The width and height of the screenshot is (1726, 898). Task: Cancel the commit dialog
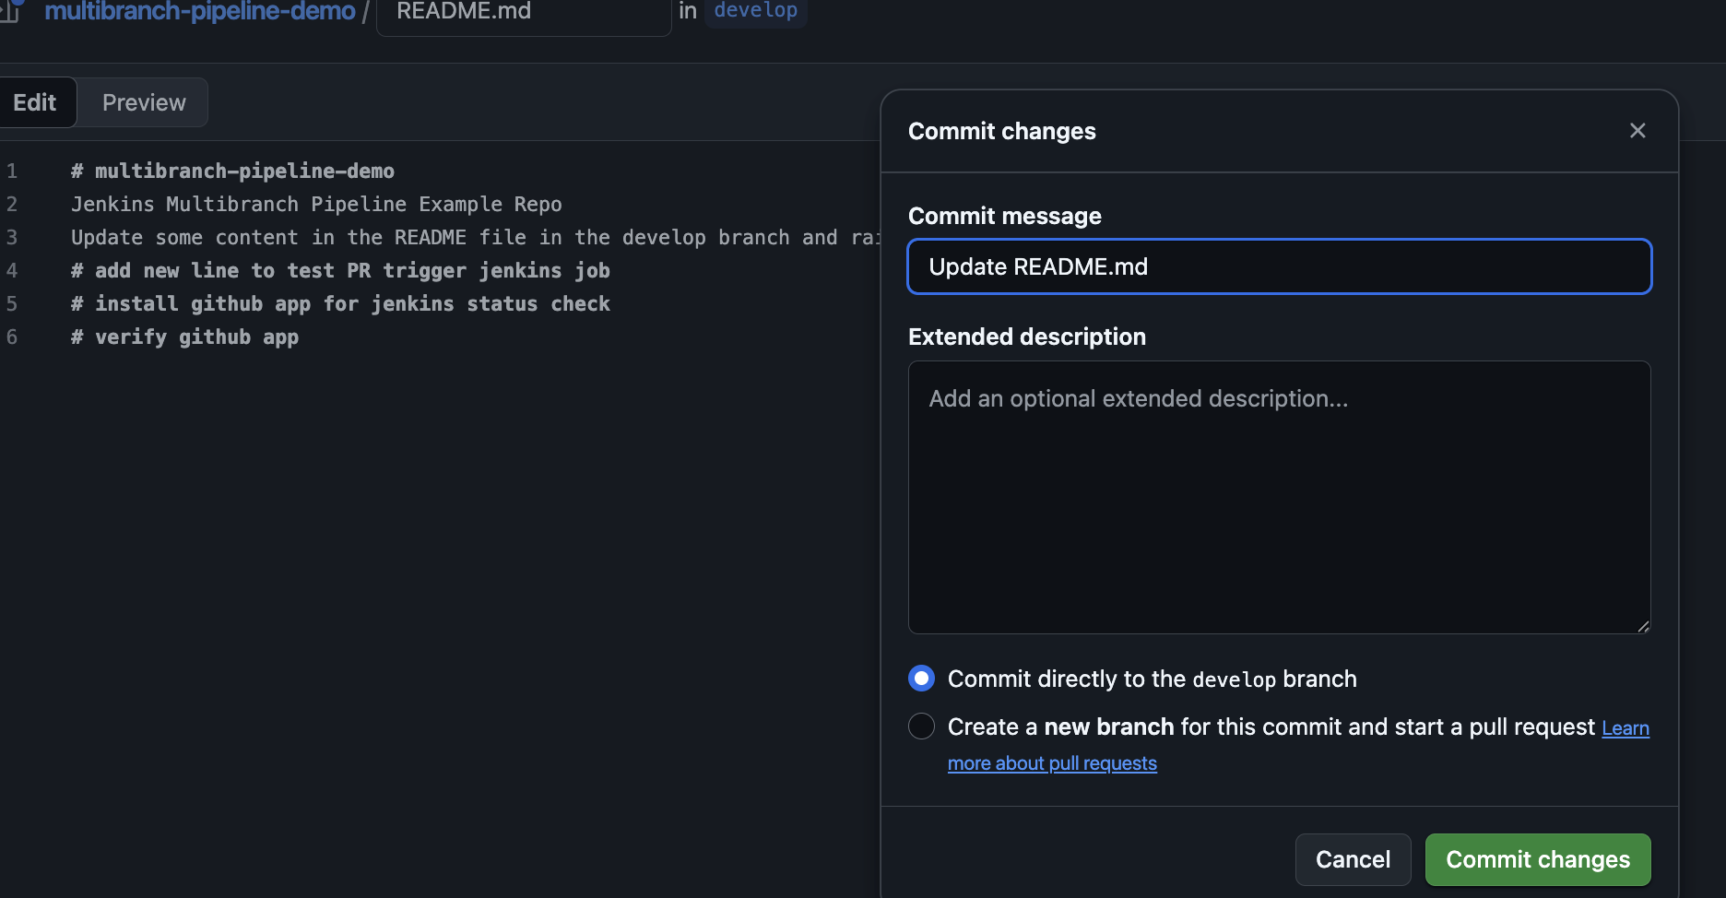coord(1353,859)
